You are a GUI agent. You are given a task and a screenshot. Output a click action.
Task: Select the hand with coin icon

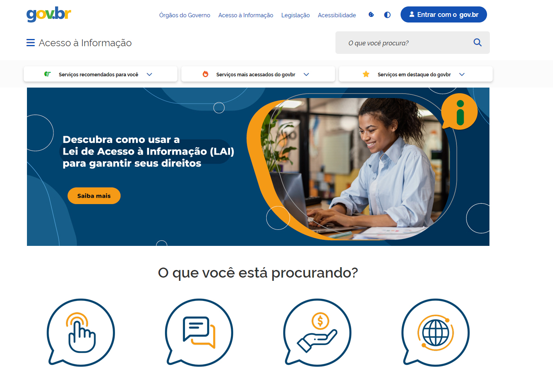pyautogui.click(x=317, y=332)
